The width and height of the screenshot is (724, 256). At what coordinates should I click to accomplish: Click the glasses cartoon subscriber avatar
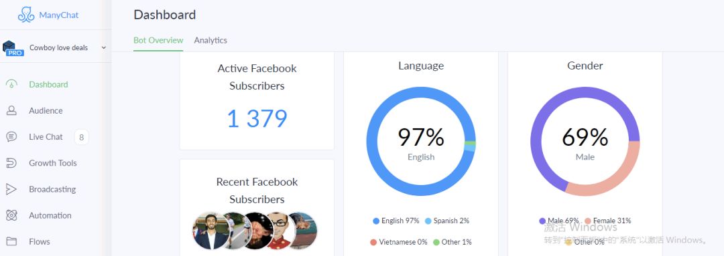tap(280, 231)
